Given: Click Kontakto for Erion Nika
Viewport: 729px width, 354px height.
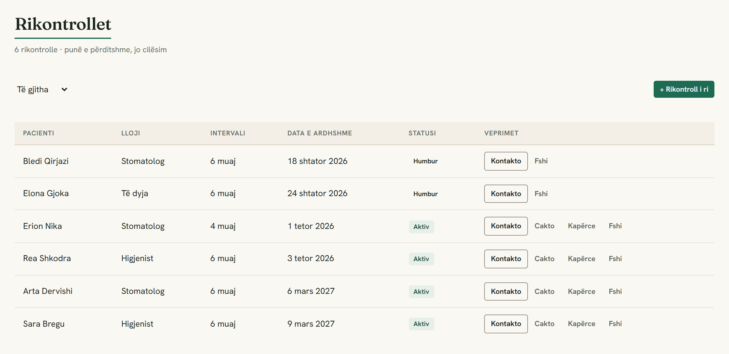Looking at the screenshot, I should tap(506, 226).
